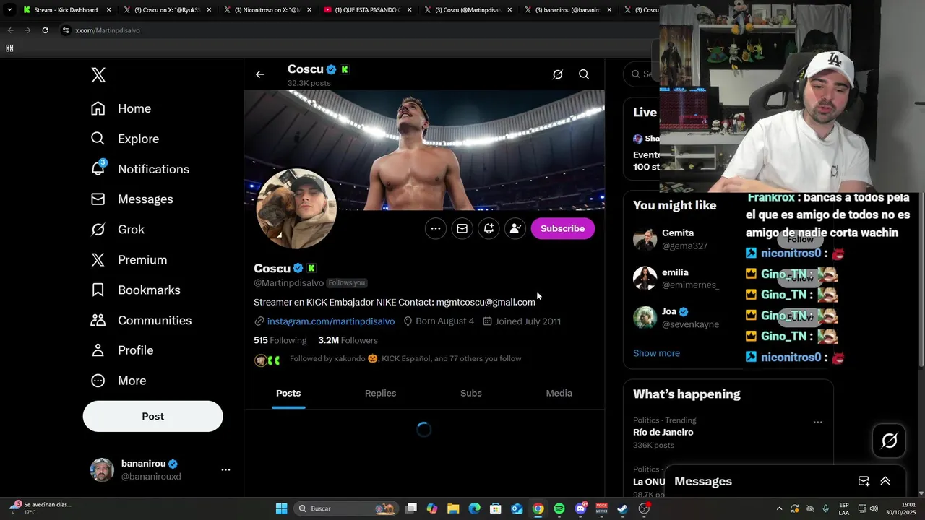Open File Explorer from the taskbar
The height and width of the screenshot is (520, 925).
453,508
